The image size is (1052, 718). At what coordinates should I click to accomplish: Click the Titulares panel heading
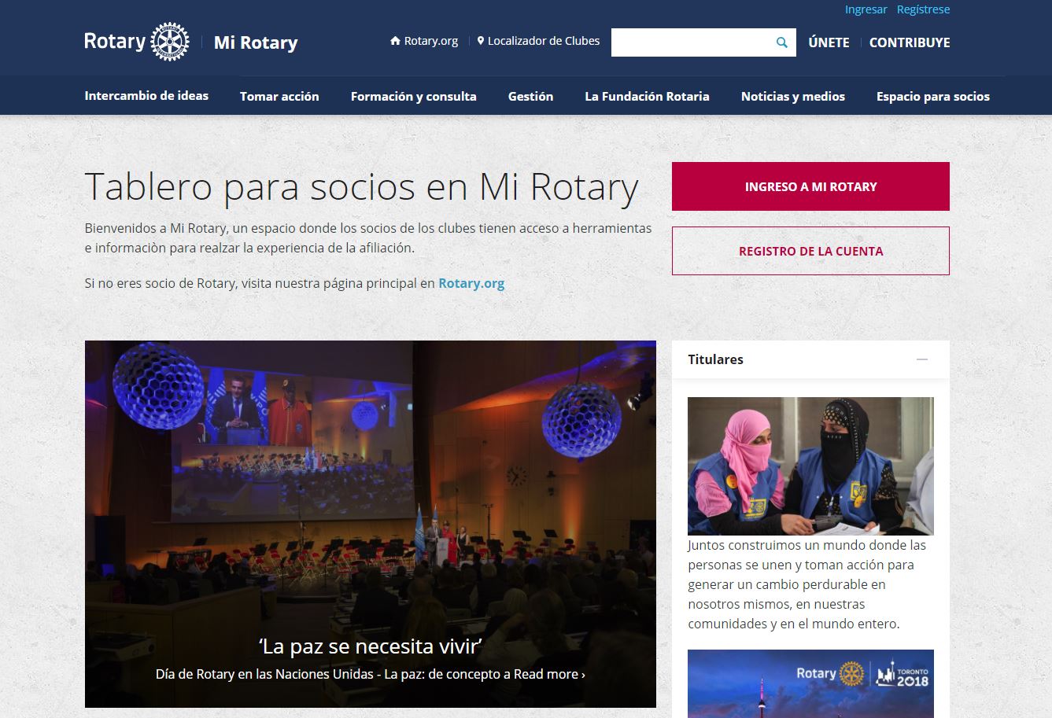(715, 359)
